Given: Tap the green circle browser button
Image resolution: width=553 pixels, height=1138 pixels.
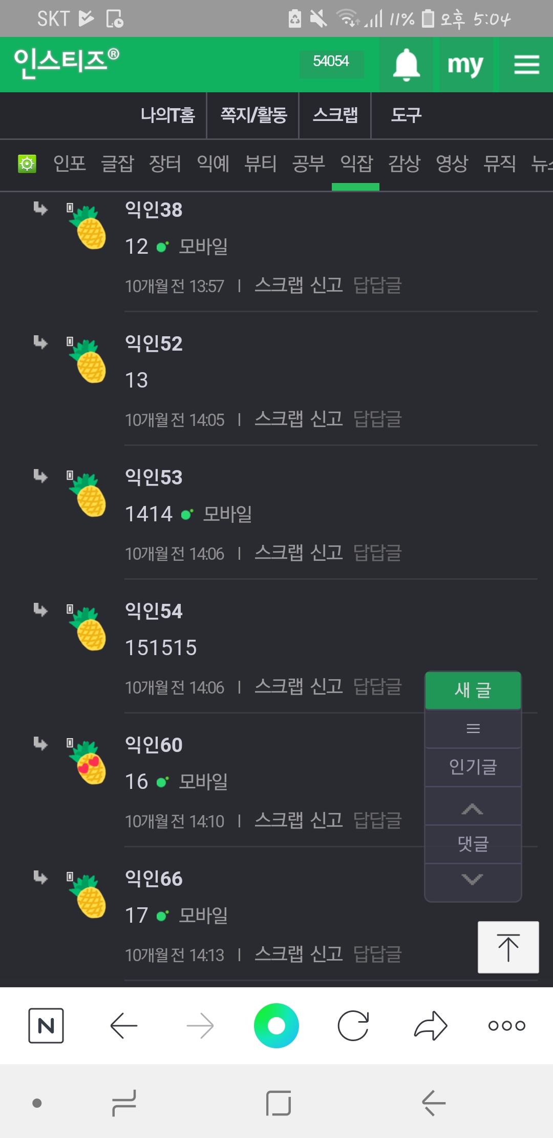Looking at the screenshot, I should (x=276, y=1026).
